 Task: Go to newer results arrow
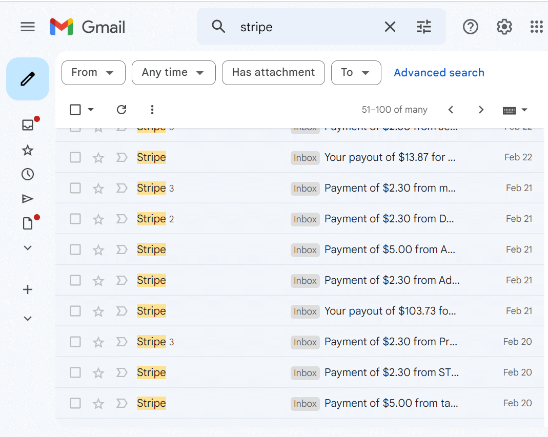pos(451,110)
